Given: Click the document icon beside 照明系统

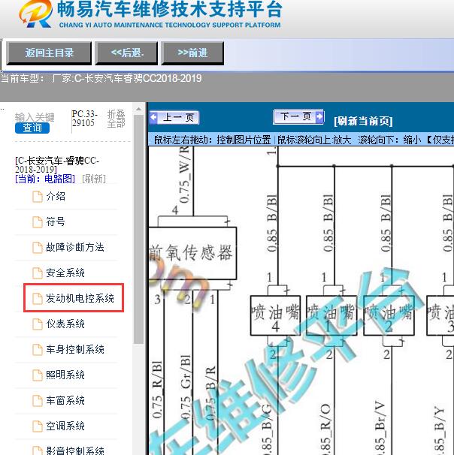Looking at the screenshot, I should (37, 375).
